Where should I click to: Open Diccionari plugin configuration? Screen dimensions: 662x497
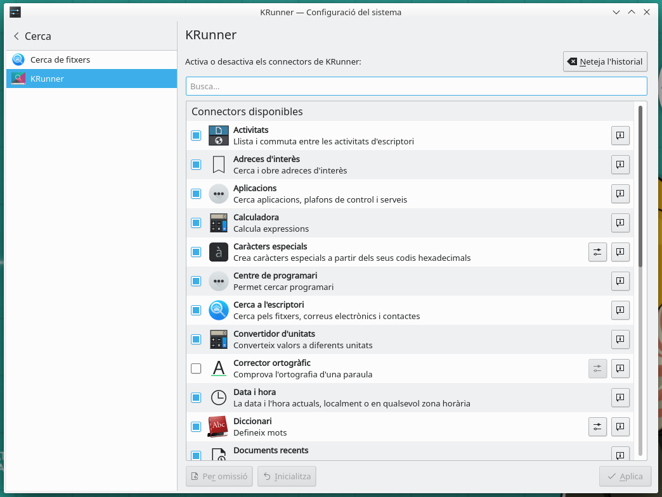tap(597, 427)
